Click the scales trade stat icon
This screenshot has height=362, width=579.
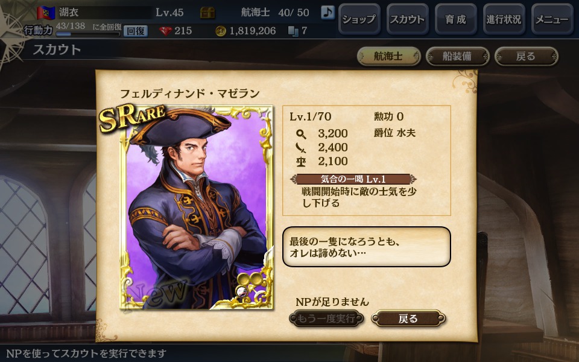[x=301, y=162]
